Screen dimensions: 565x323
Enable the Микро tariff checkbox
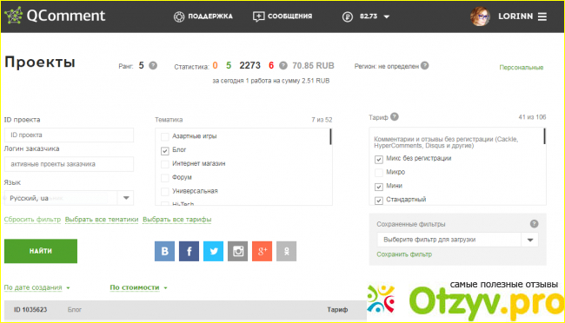click(379, 173)
